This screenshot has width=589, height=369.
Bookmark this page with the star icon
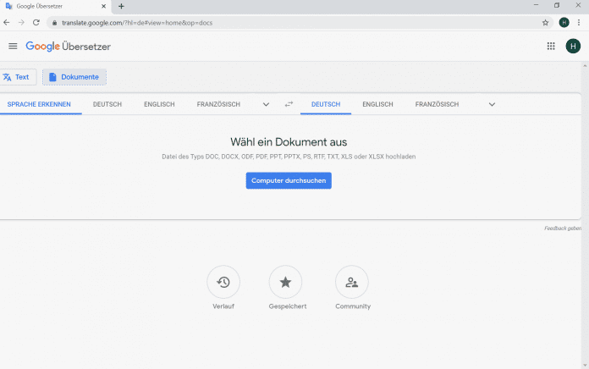click(x=546, y=22)
